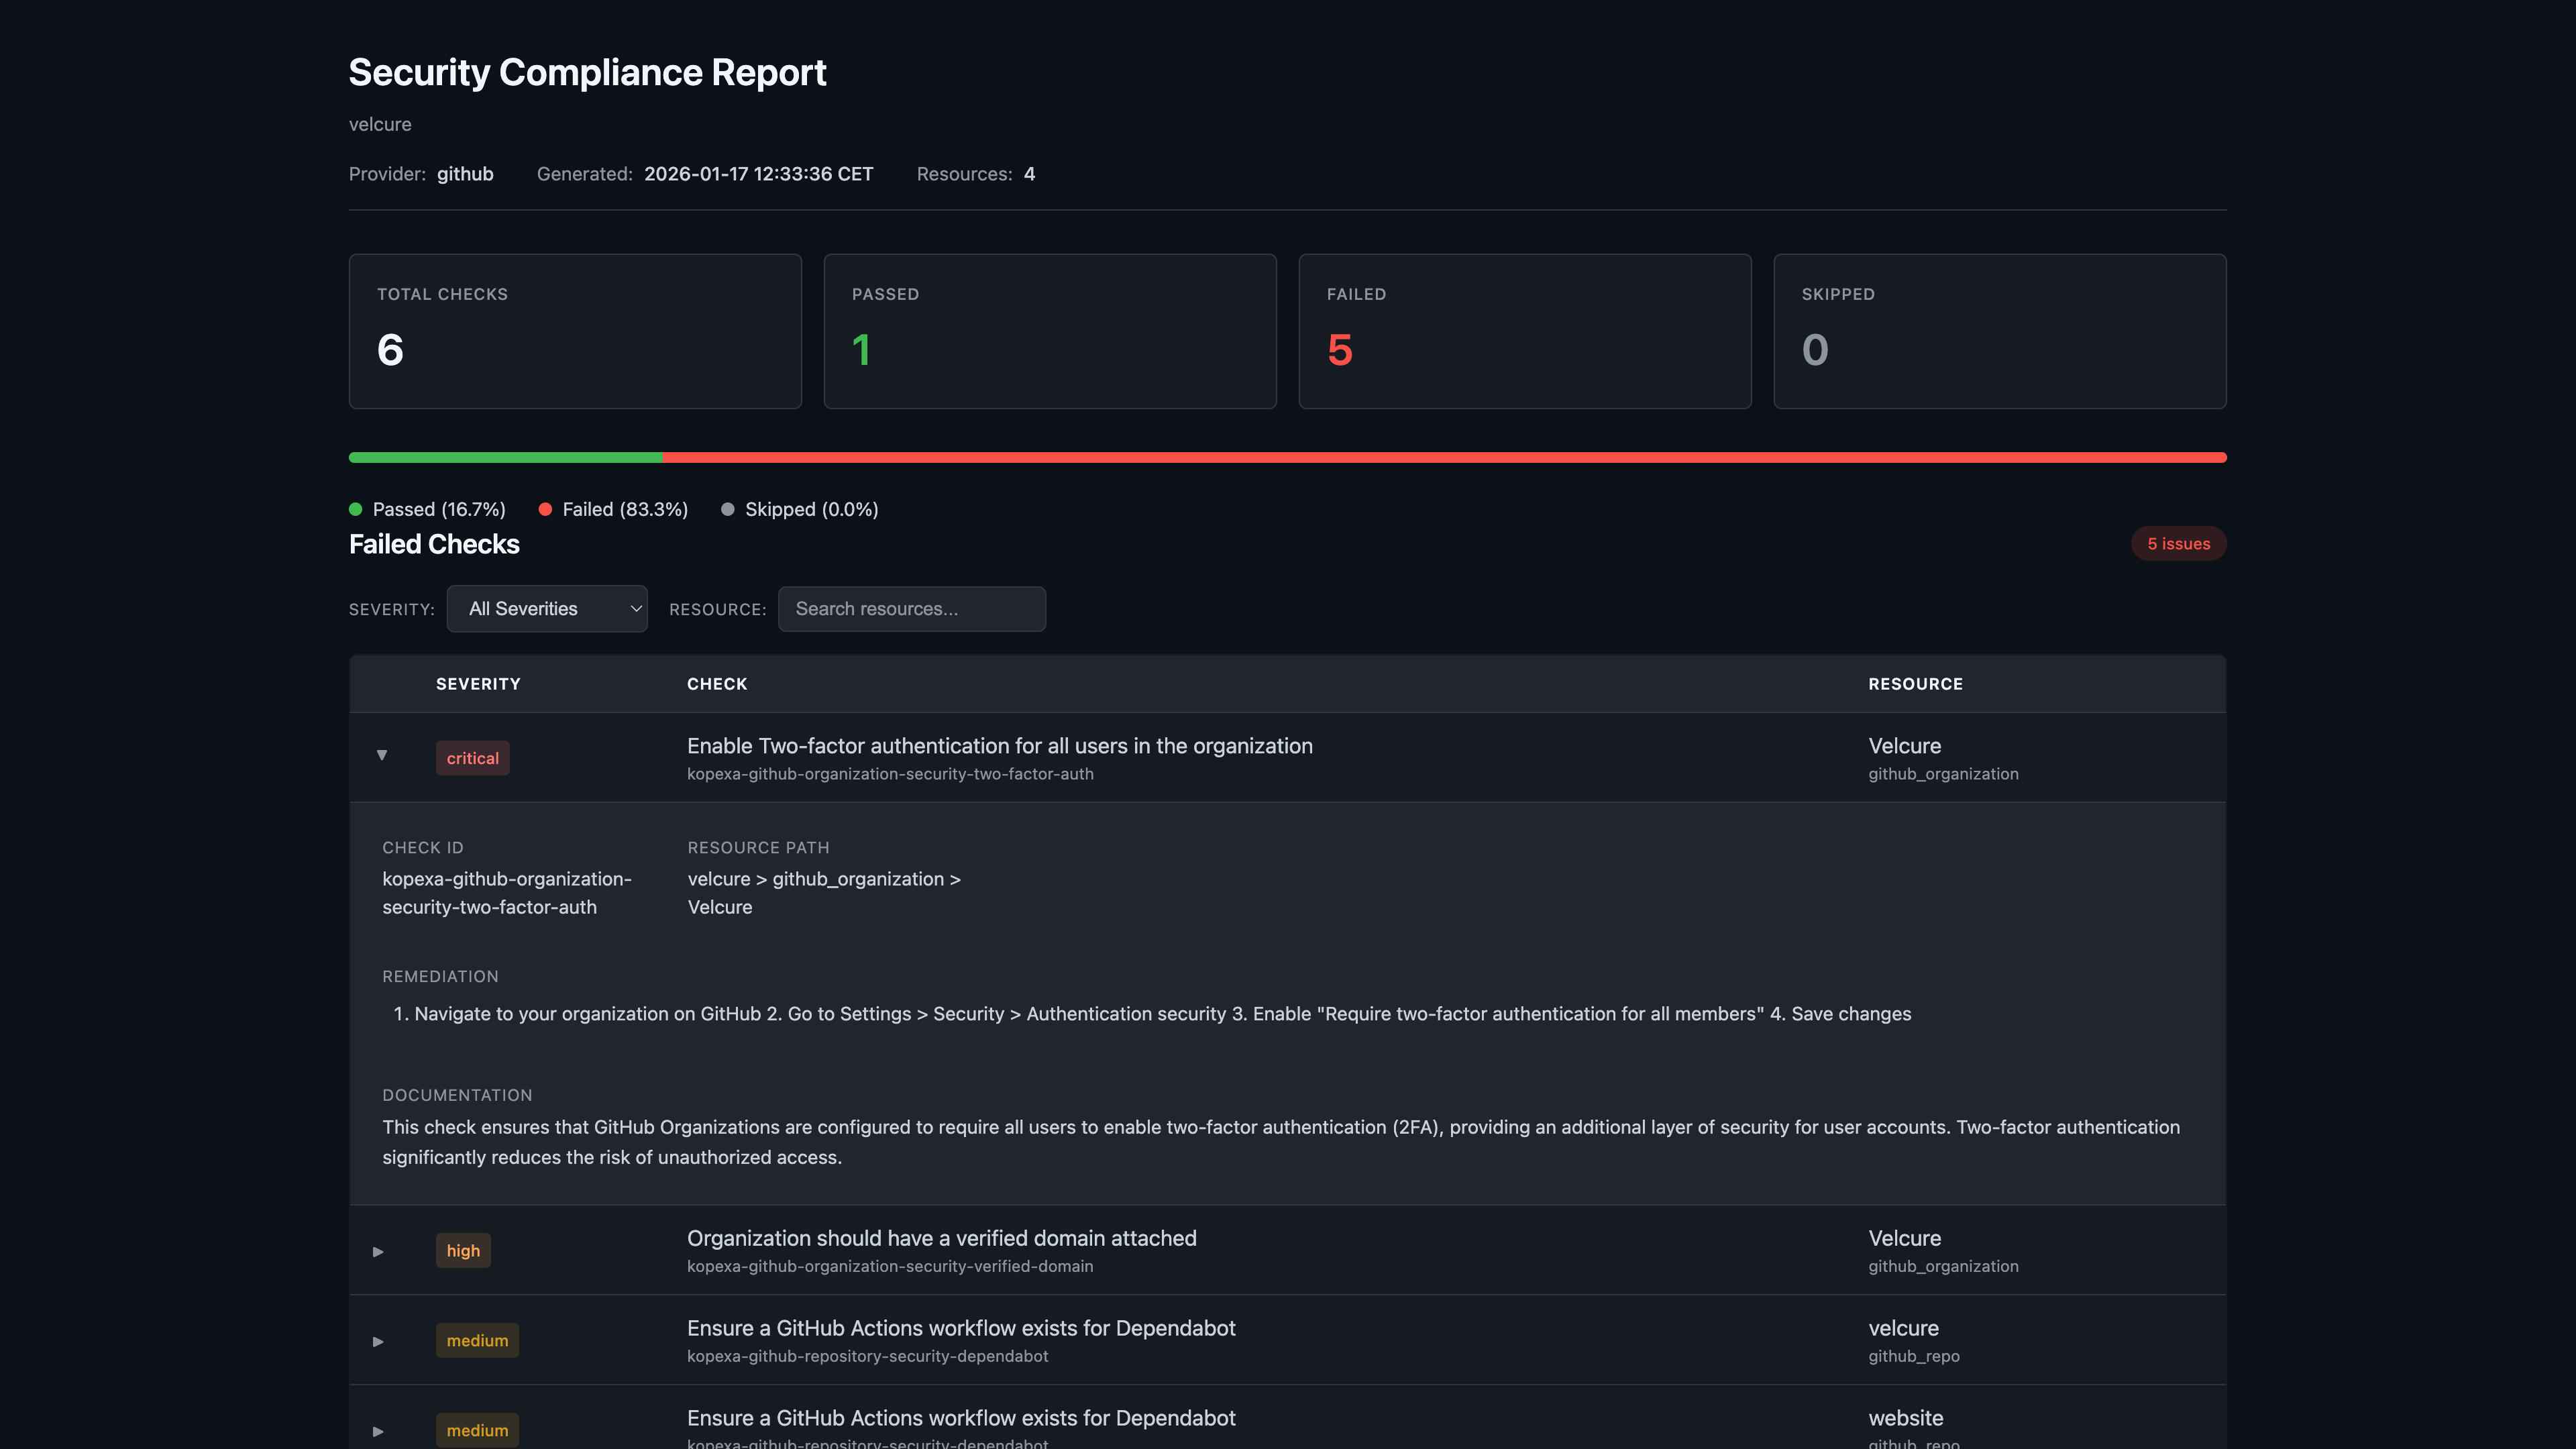The width and height of the screenshot is (2576, 1449).
Task: Click the RESOURCE column header
Action: coord(1915,684)
